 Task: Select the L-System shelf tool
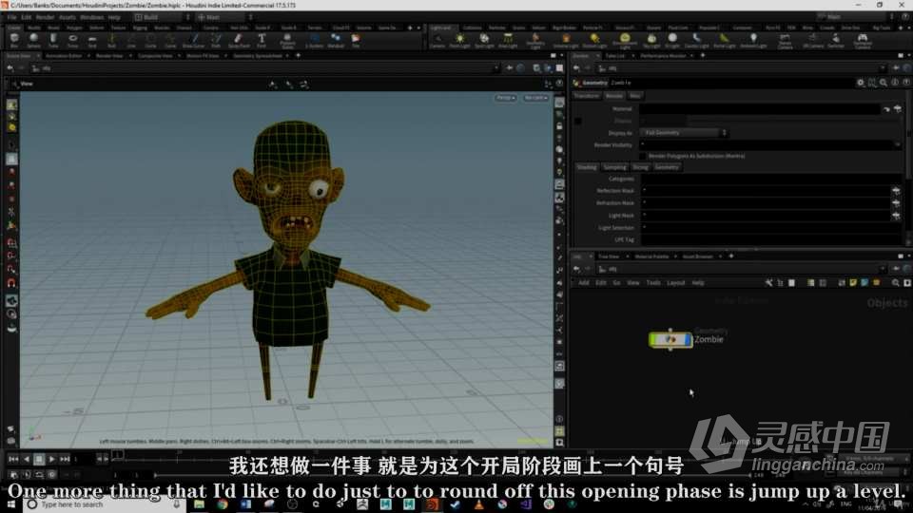coord(314,40)
